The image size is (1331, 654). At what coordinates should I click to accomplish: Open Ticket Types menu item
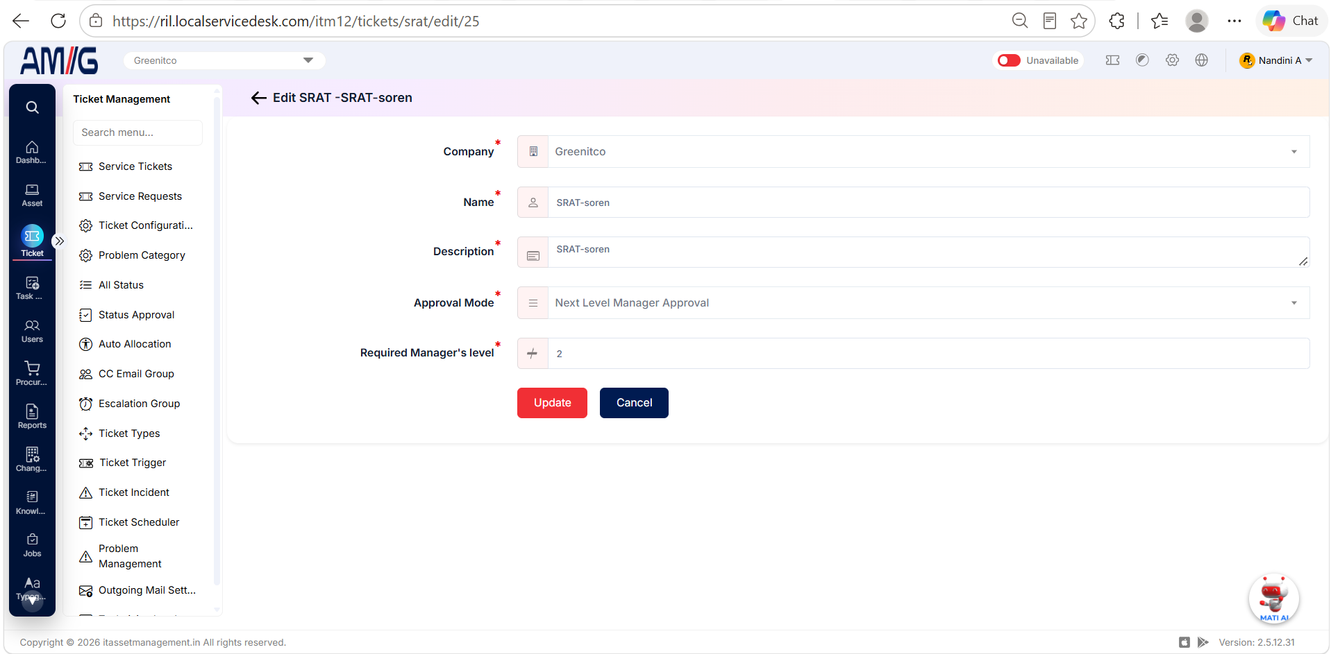tap(129, 433)
